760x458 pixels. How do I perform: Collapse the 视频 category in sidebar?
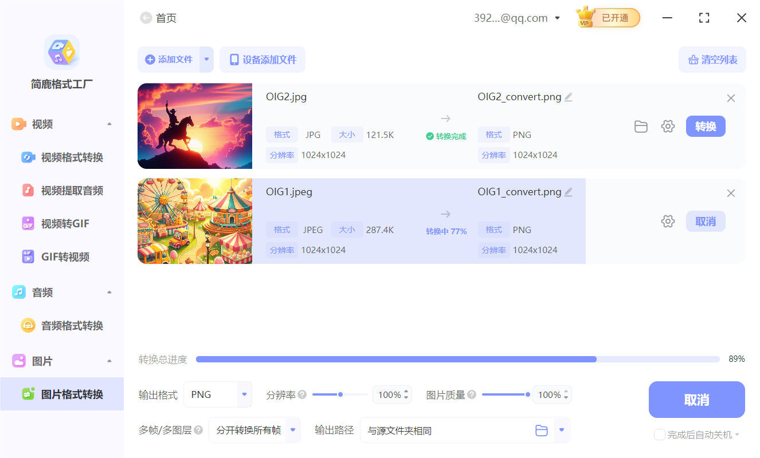pos(109,124)
